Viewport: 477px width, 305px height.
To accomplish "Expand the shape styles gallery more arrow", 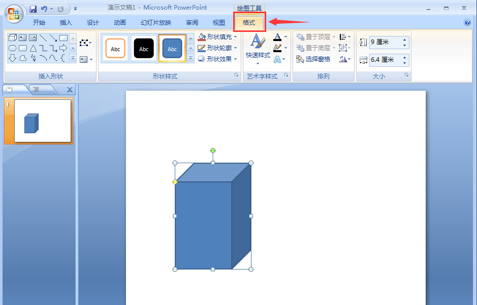I will (191, 59).
